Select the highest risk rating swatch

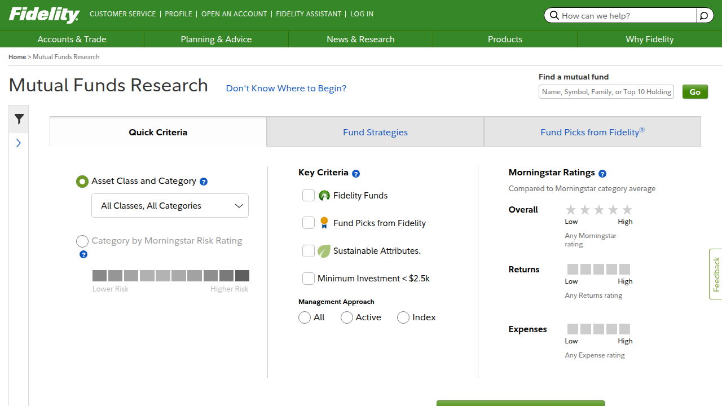click(242, 276)
